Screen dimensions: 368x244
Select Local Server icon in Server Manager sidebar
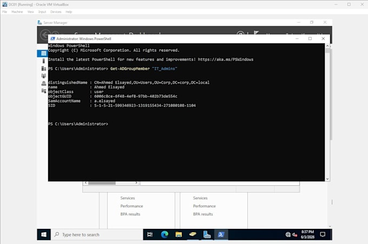coord(44,61)
